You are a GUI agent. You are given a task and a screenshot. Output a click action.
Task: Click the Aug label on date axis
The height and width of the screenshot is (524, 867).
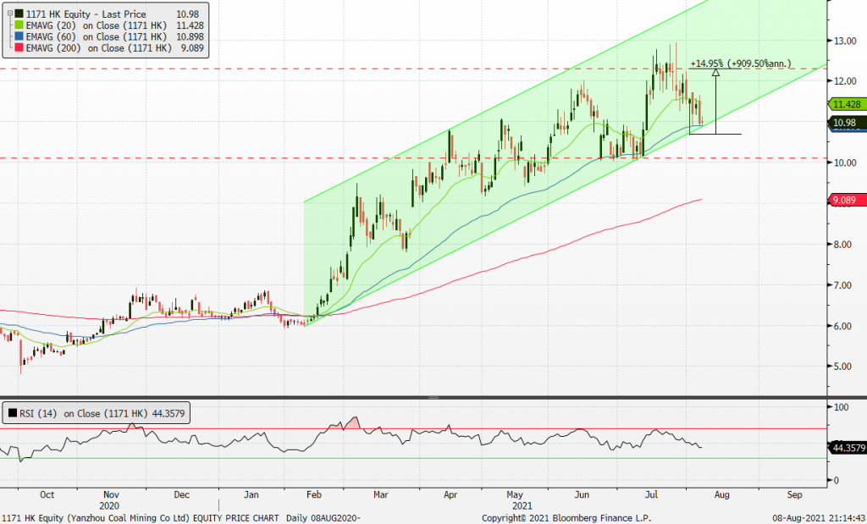pyautogui.click(x=721, y=494)
